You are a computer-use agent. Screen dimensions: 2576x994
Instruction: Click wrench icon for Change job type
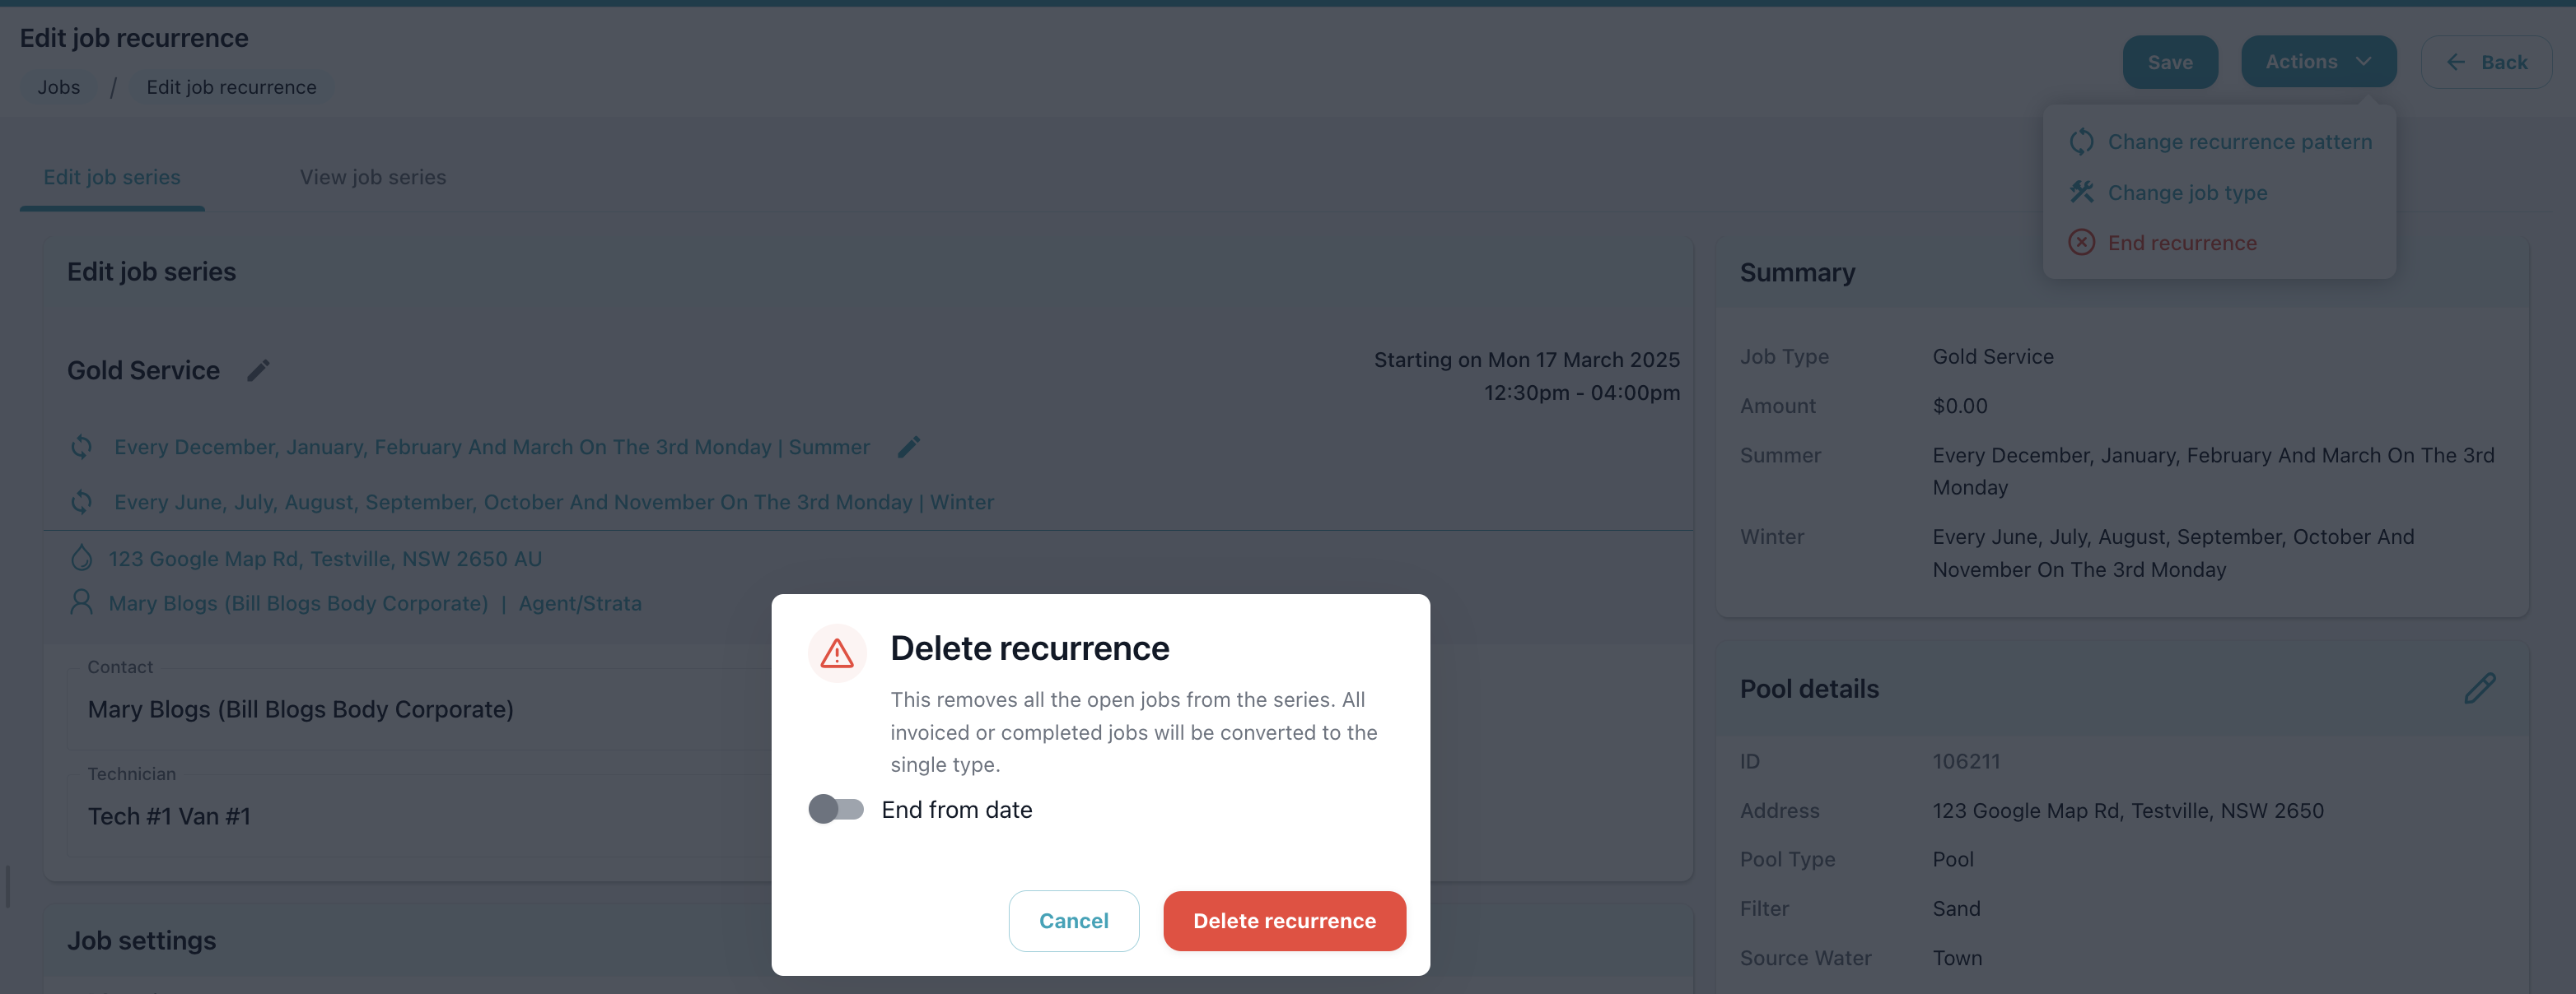point(2081,192)
